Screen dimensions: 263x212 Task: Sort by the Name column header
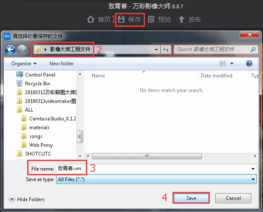point(98,76)
